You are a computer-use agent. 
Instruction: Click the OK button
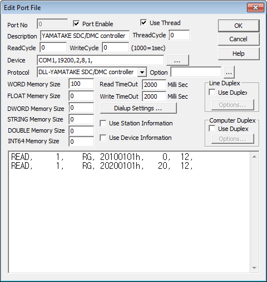coord(239,26)
